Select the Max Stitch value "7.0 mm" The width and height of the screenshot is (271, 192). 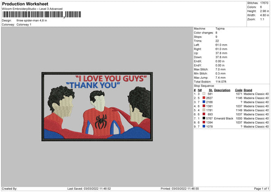click(x=220, y=69)
